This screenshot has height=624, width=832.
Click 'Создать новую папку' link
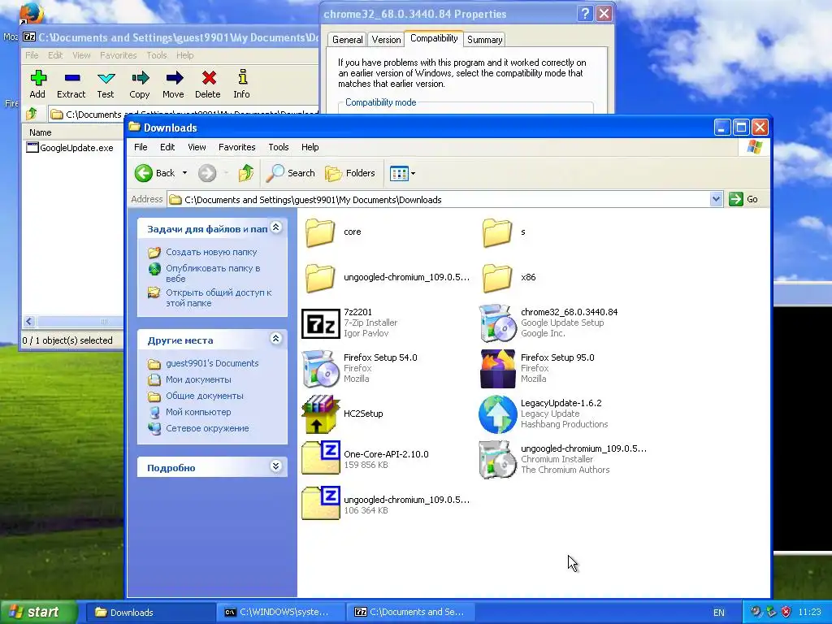[211, 252]
